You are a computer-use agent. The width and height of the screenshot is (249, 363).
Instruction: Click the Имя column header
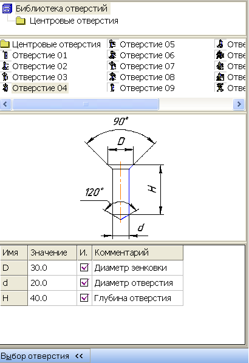pyautogui.click(x=14, y=253)
